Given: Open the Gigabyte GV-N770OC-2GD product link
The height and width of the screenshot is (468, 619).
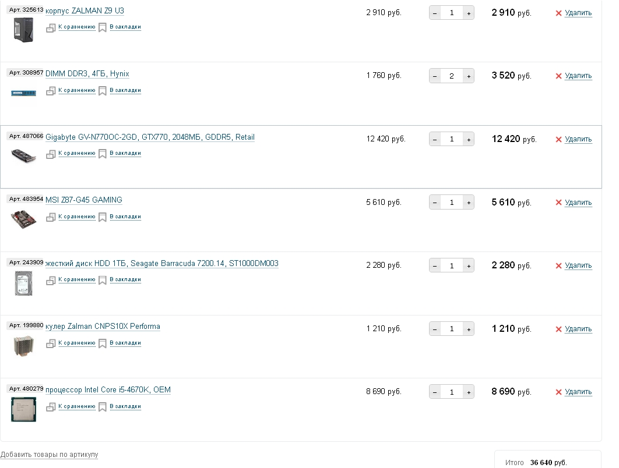Looking at the screenshot, I should [150, 137].
